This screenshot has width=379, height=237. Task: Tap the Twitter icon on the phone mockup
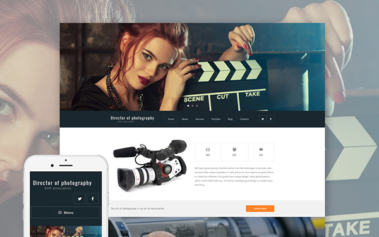[x=80, y=198]
